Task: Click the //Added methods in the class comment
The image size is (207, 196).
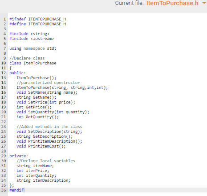Action: click(x=49, y=127)
